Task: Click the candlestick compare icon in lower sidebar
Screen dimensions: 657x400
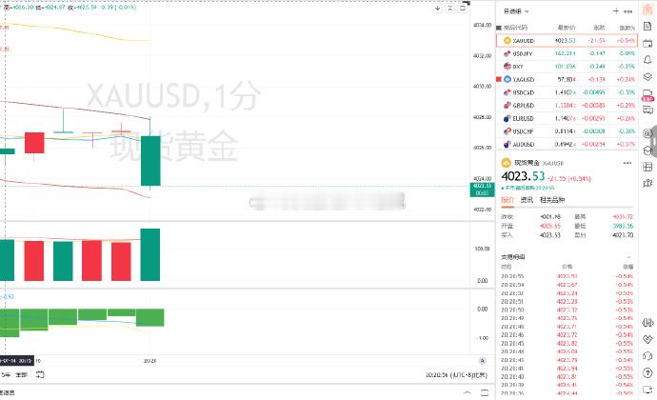Action: point(647,323)
